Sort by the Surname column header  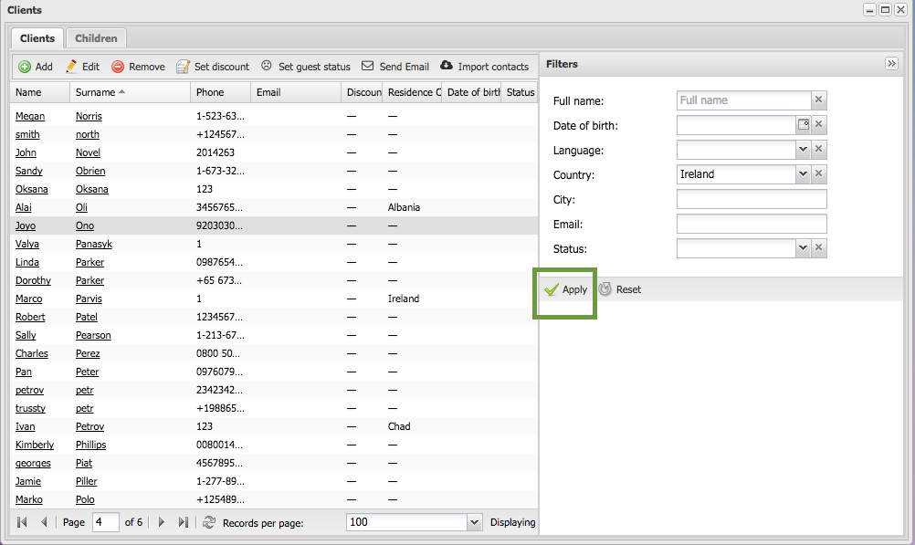[x=130, y=92]
